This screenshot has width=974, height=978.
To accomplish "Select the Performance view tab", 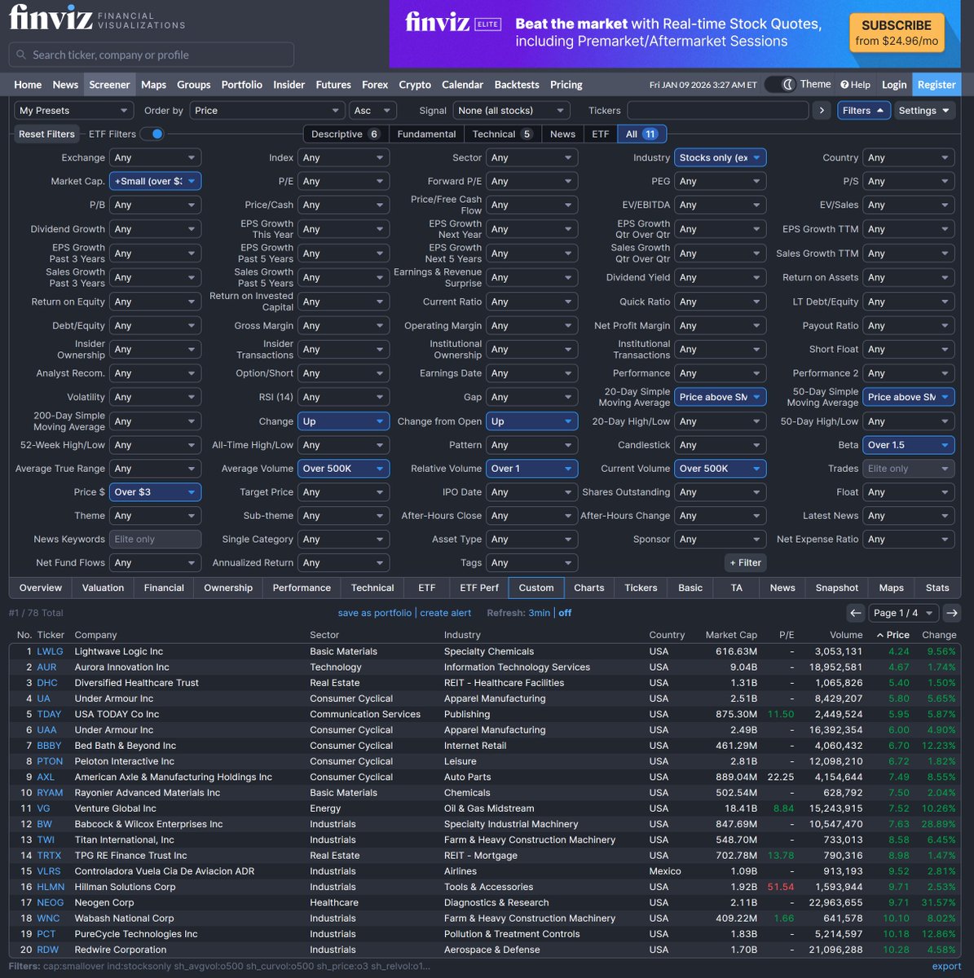I will pos(302,588).
